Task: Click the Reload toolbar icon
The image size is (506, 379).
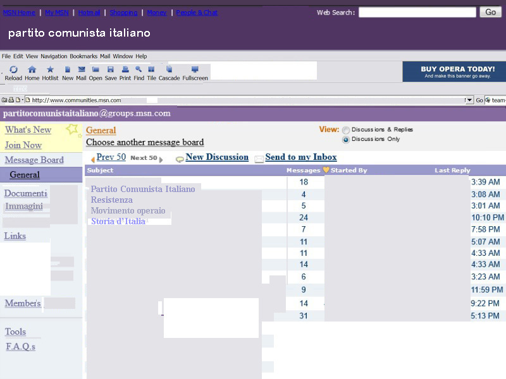Action: point(13,69)
